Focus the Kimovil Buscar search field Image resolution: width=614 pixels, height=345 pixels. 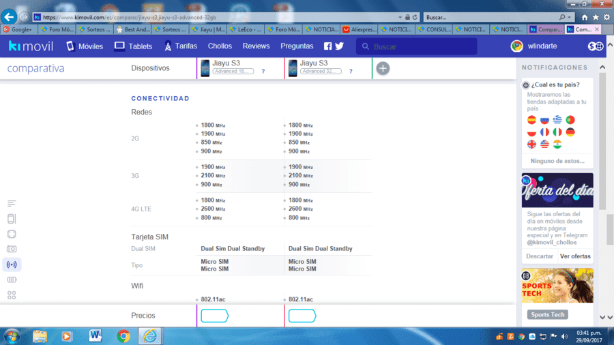[417, 46]
